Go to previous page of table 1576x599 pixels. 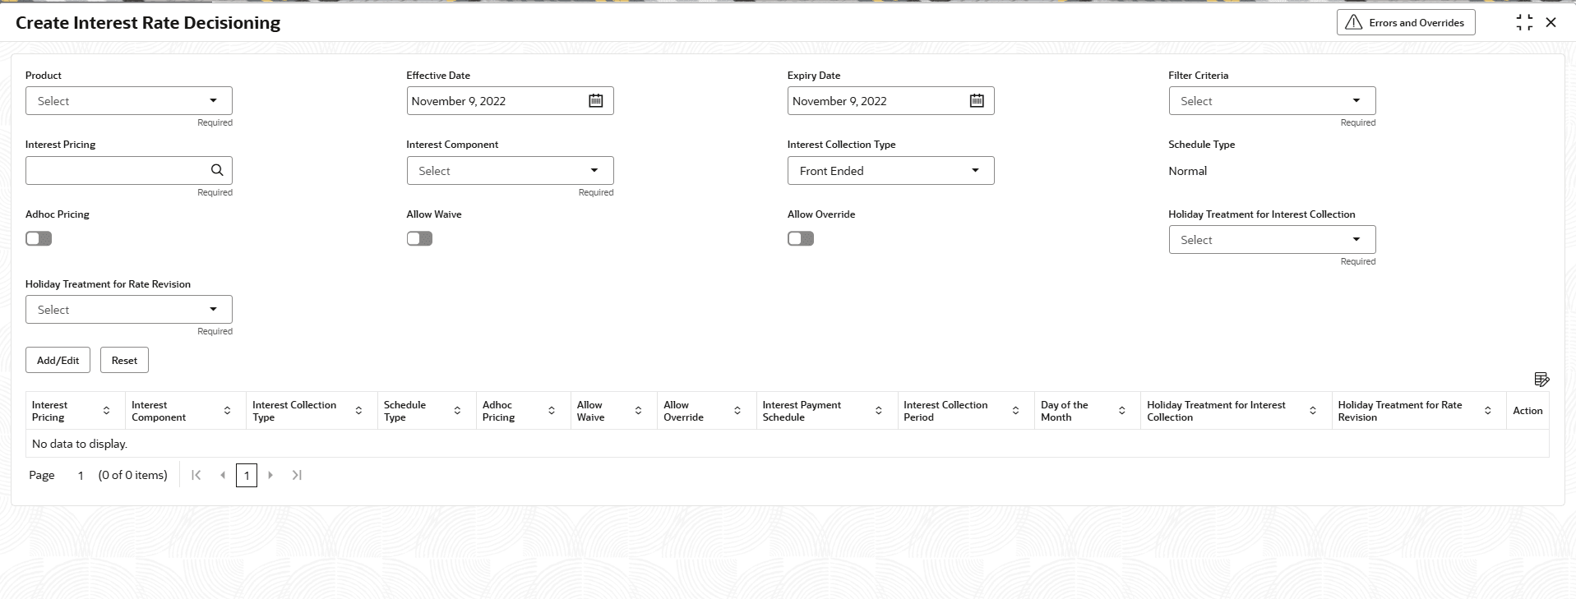tap(223, 475)
